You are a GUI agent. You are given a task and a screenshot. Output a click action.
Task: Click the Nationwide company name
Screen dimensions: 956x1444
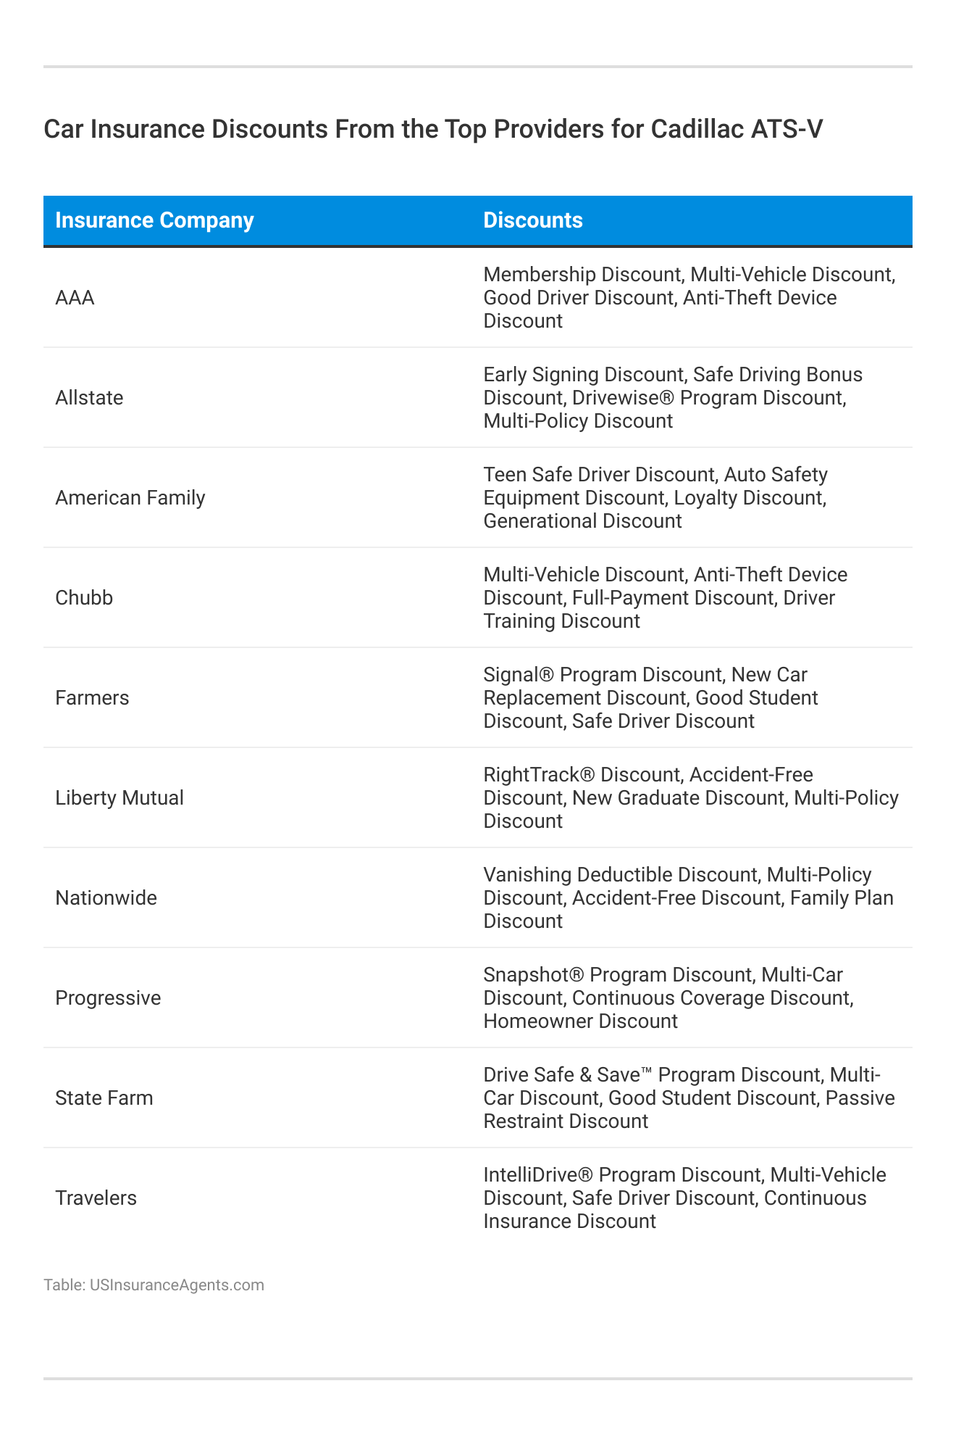pos(106,898)
